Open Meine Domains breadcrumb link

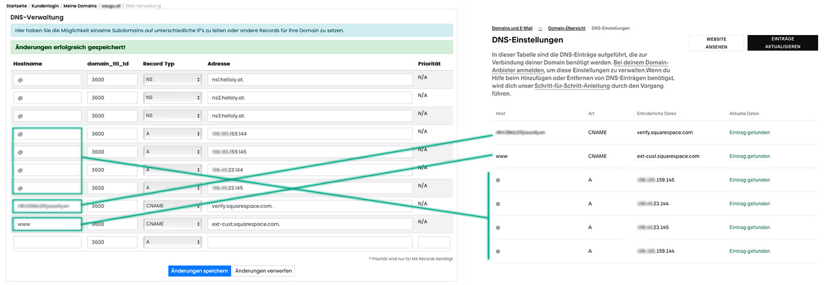[80, 5]
